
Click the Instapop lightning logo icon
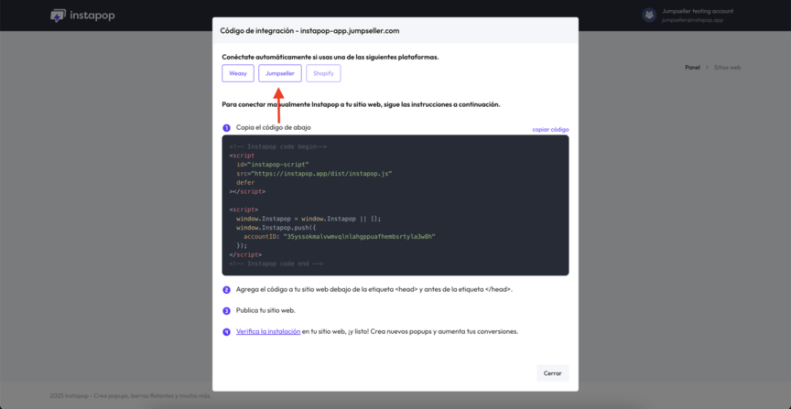tap(58, 16)
